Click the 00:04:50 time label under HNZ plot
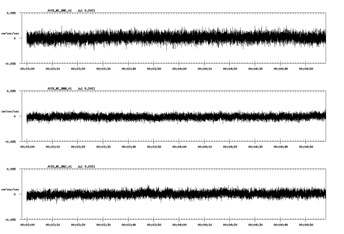 (306, 225)
